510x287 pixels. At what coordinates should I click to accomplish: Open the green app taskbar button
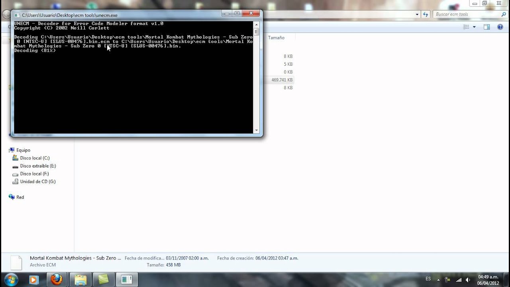(103, 279)
